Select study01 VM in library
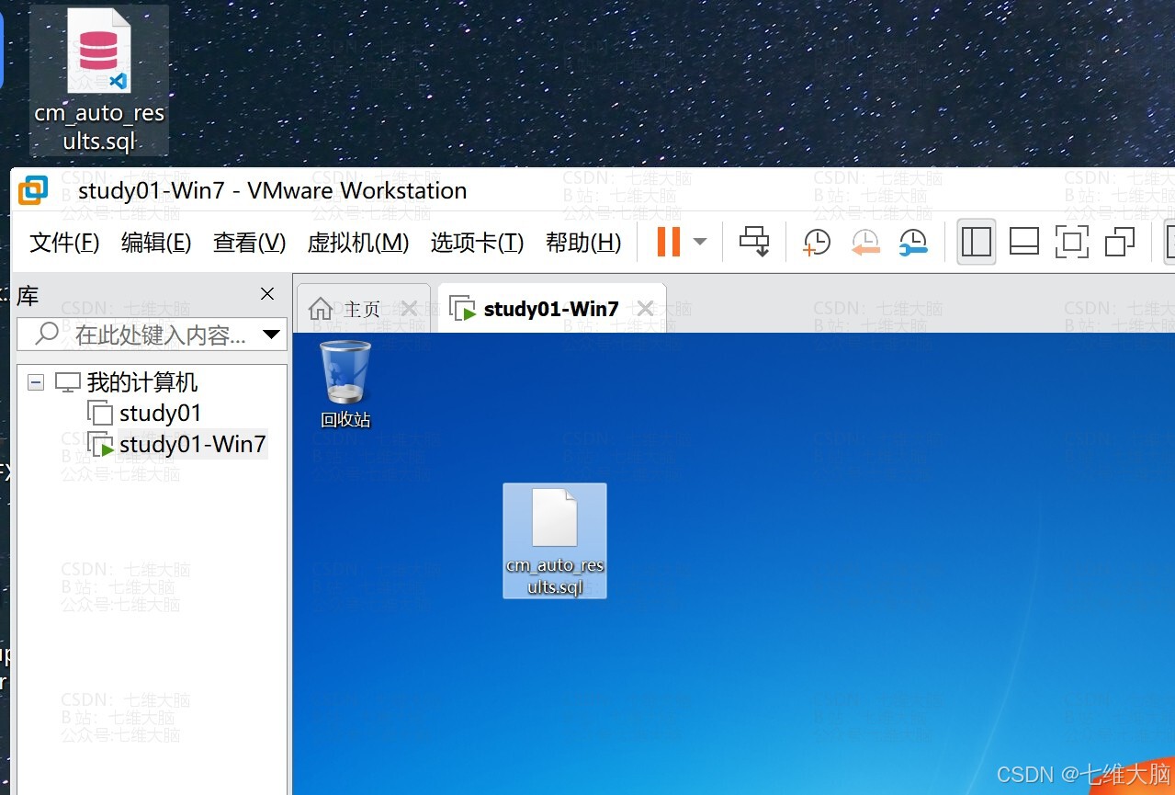 160,414
